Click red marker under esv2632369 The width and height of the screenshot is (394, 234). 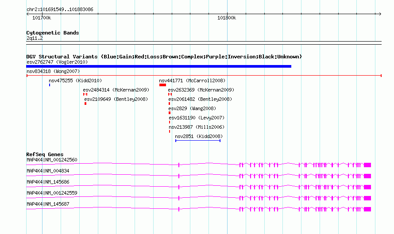tap(170, 94)
